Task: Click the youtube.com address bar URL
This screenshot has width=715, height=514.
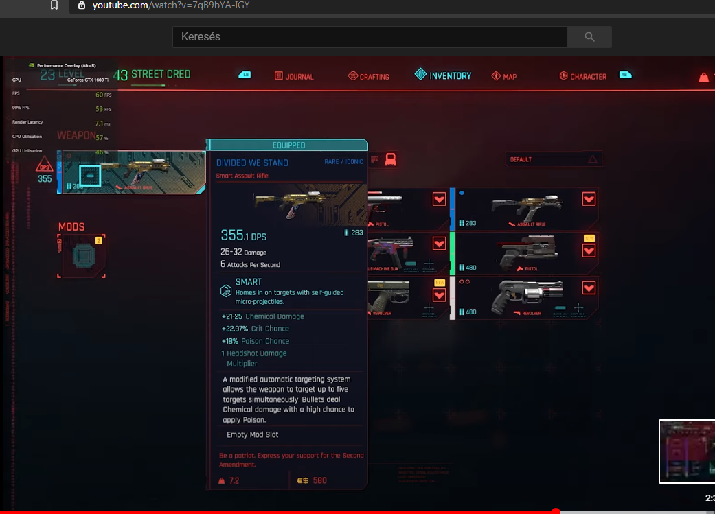Action: [x=171, y=5]
